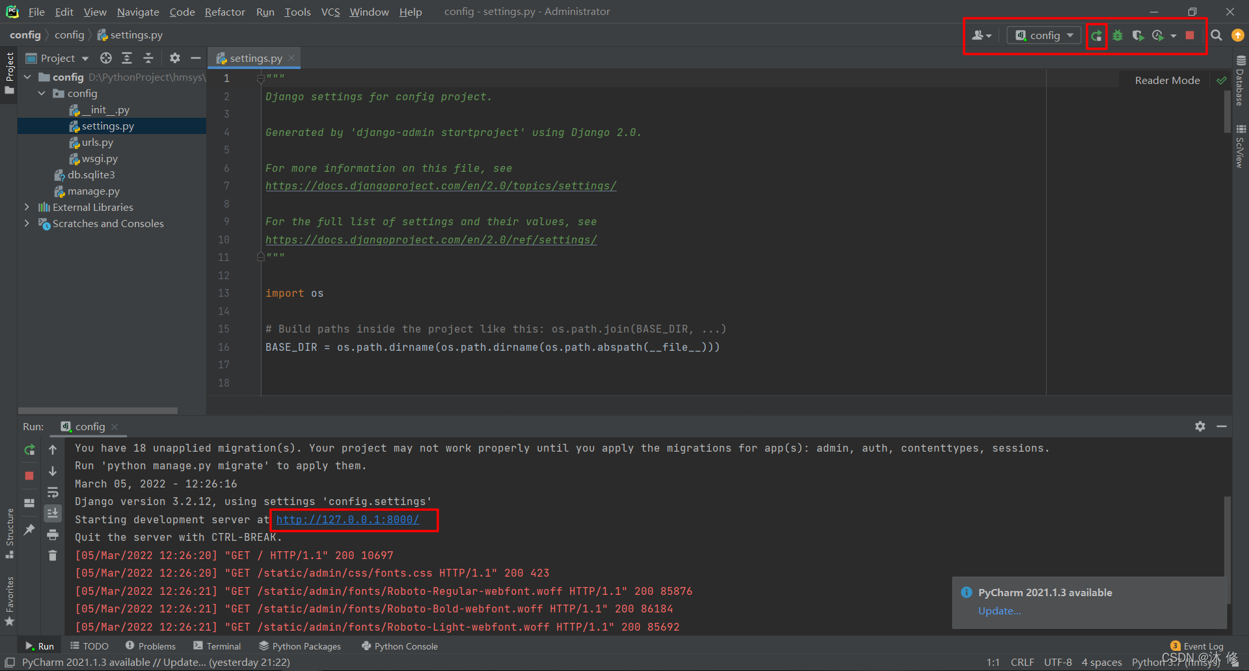1249x671 pixels.
Task: Open the Navigate menu
Action: [x=138, y=12]
